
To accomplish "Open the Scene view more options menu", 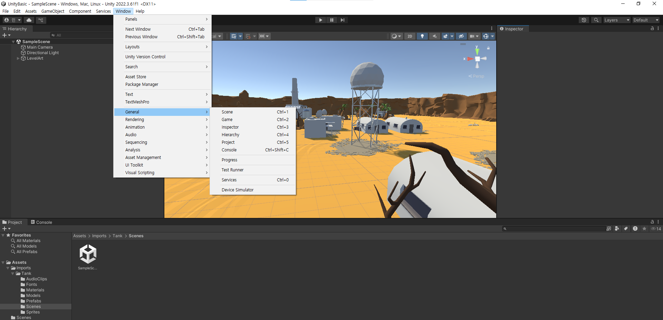I will pyautogui.click(x=492, y=29).
